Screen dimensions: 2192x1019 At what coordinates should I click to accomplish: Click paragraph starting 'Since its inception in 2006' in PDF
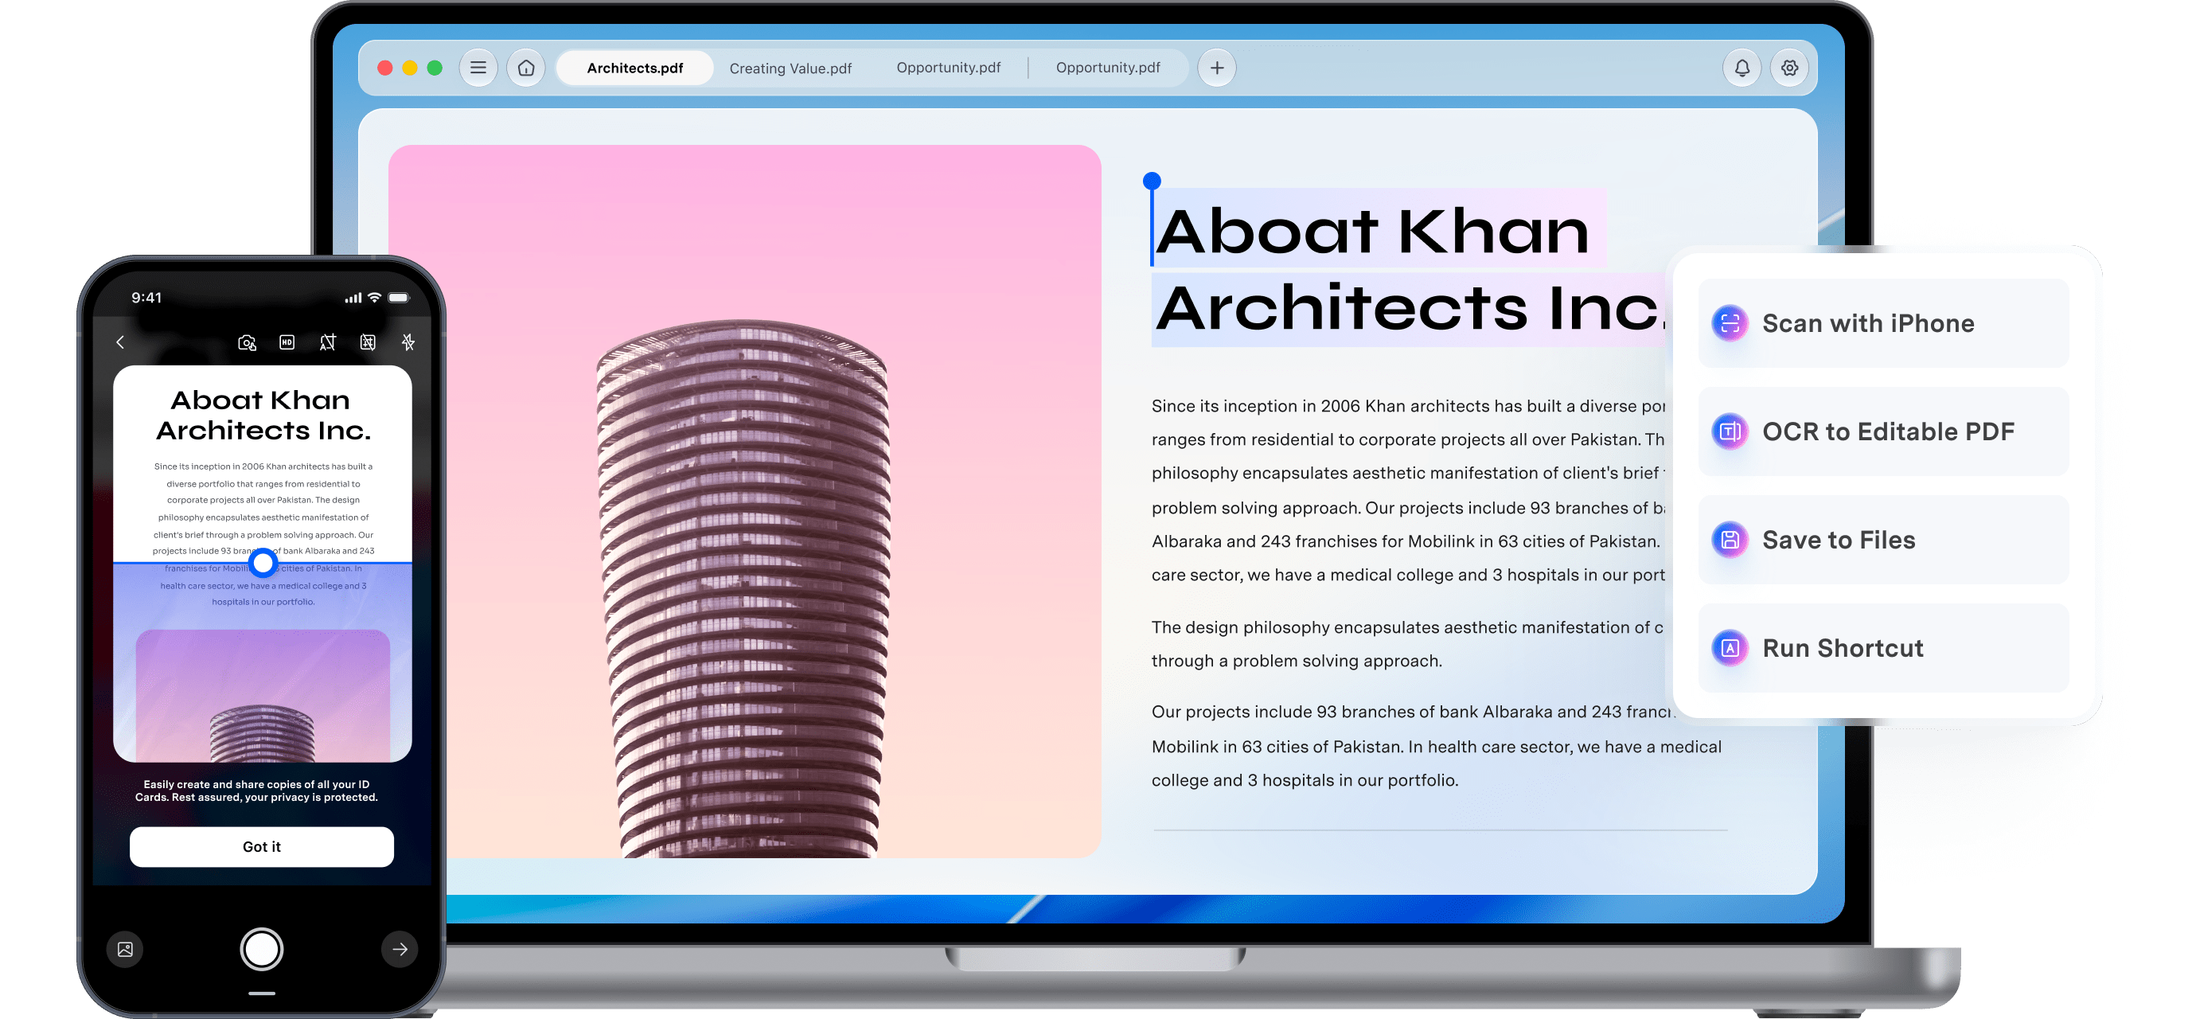(x=1408, y=490)
